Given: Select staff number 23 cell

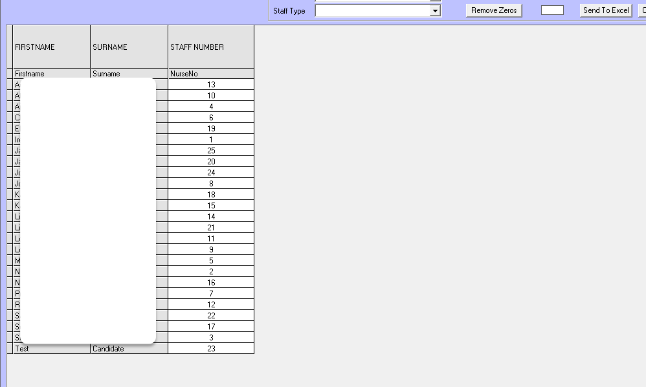Looking at the screenshot, I should [211, 349].
